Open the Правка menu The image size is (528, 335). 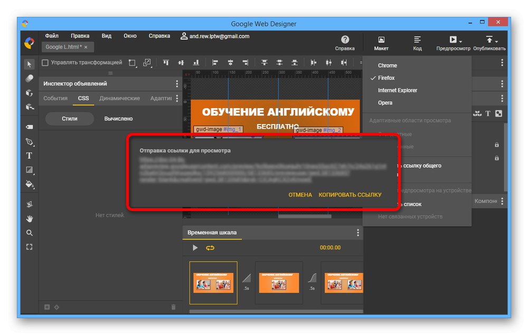(x=80, y=36)
